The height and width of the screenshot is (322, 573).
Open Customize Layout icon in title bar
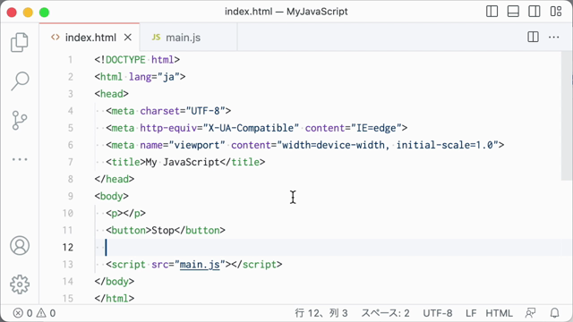point(556,12)
